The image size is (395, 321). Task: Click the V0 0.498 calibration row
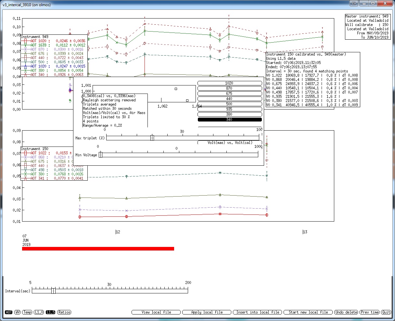(x=312, y=92)
